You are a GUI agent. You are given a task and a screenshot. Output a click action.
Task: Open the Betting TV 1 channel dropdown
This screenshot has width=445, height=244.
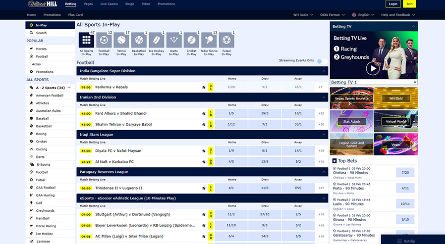(374, 82)
